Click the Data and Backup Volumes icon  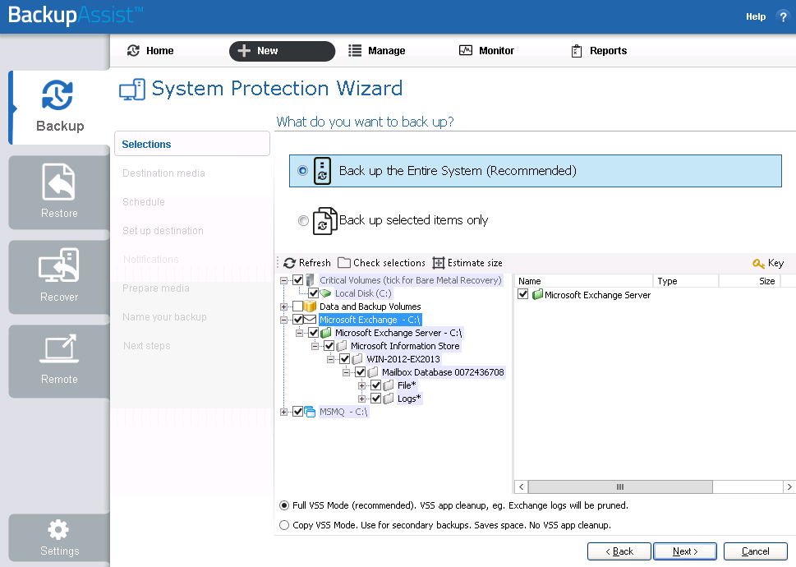[x=310, y=307]
